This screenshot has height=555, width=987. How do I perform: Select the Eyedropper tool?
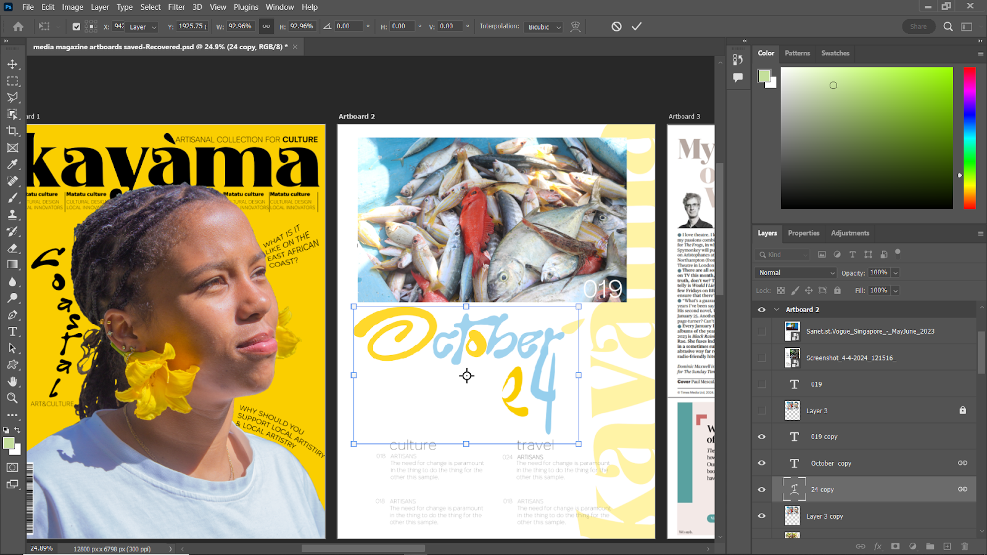[12, 165]
